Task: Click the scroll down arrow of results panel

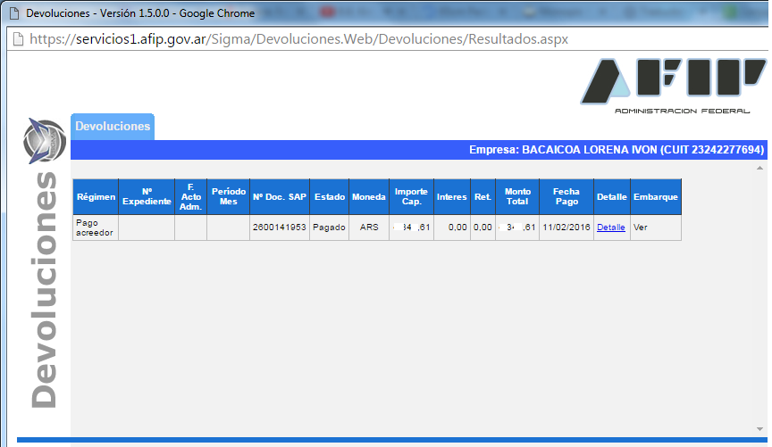Action: [x=759, y=429]
